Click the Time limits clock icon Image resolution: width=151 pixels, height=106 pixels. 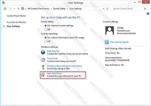43,60
